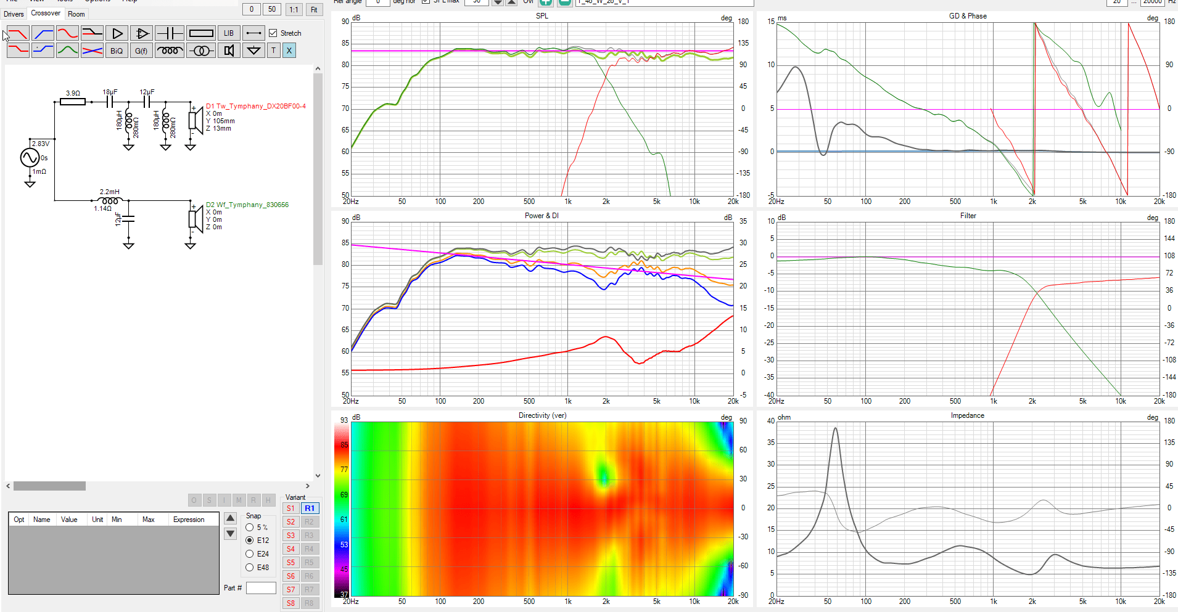
Task: Move parameter row down with down arrow
Action: pyautogui.click(x=230, y=533)
